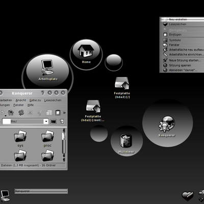Viewport: 204px width, 204px height.
Task: Expand hidden toolbar items with » chevron
Action: point(64,113)
